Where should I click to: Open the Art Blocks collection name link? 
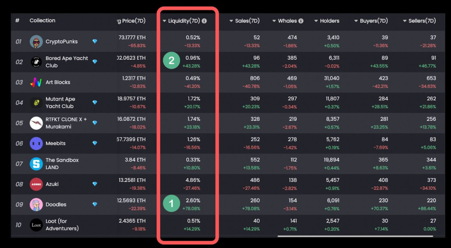click(58, 82)
